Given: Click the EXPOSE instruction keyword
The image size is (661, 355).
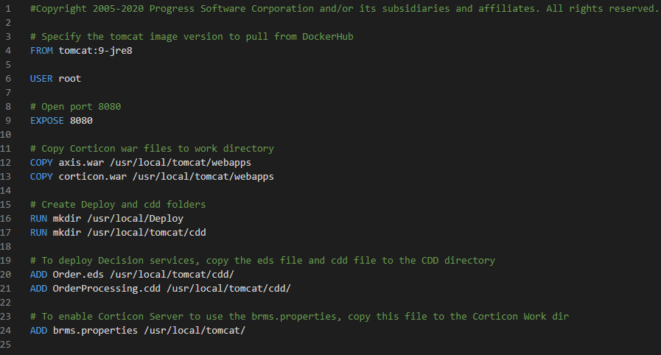Looking at the screenshot, I should point(47,120).
